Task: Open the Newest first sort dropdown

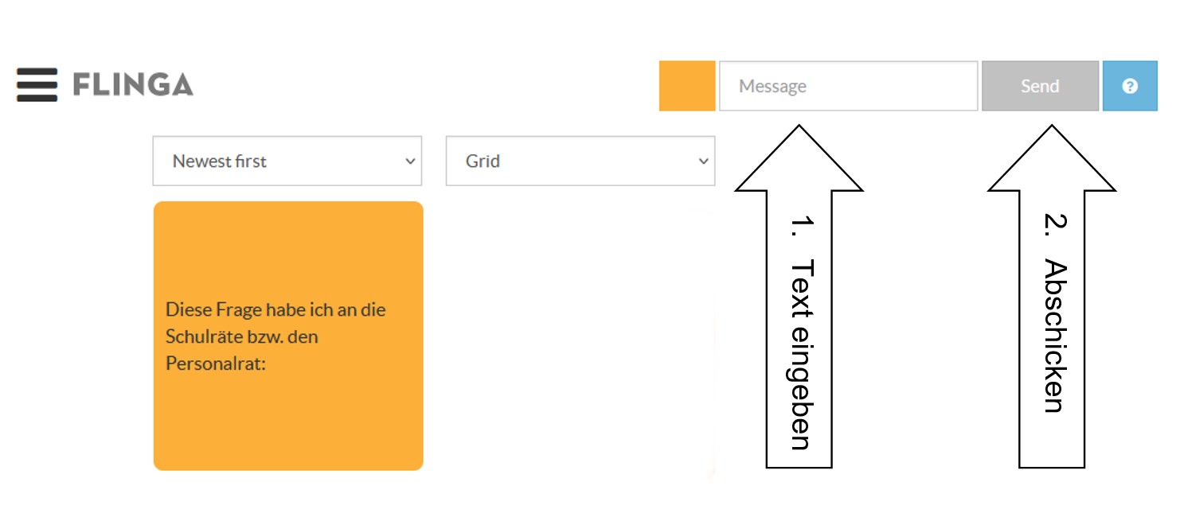Action: (287, 161)
